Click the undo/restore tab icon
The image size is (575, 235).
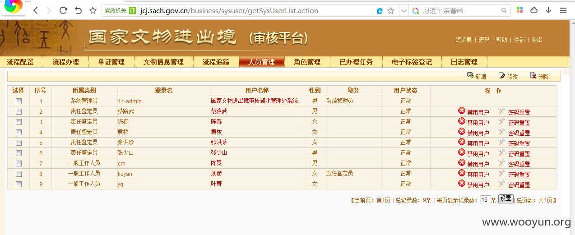(x=78, y=10)
